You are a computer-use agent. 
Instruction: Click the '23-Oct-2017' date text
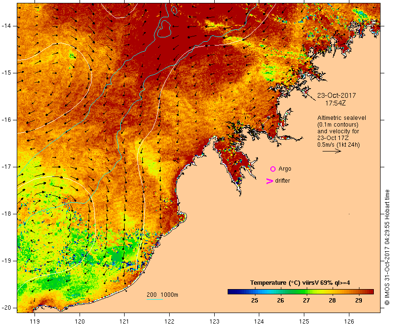click(x=336, y=95)
